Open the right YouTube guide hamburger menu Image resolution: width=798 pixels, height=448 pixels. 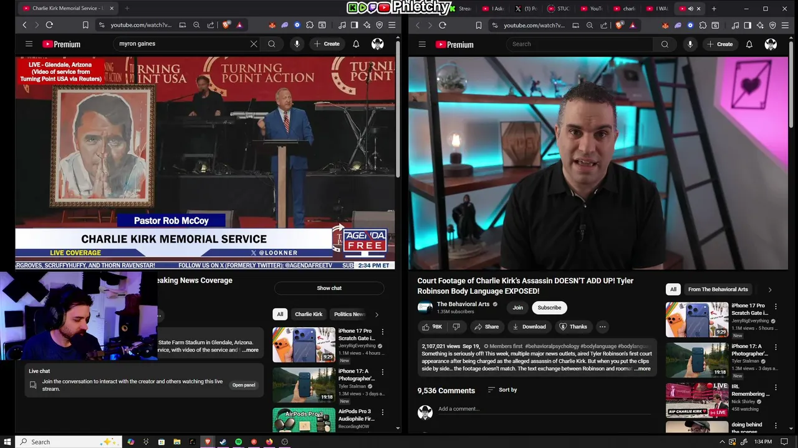pos(422,44)
